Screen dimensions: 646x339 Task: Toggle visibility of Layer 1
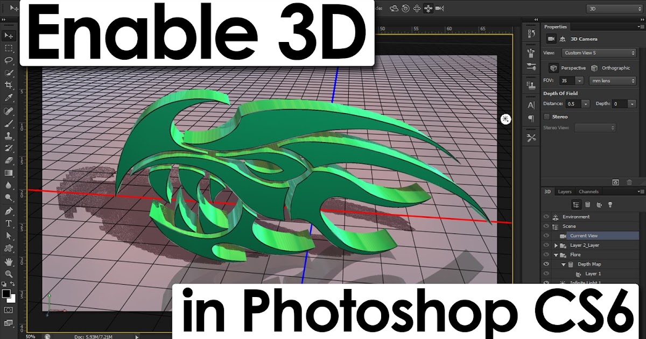(547, 274)
